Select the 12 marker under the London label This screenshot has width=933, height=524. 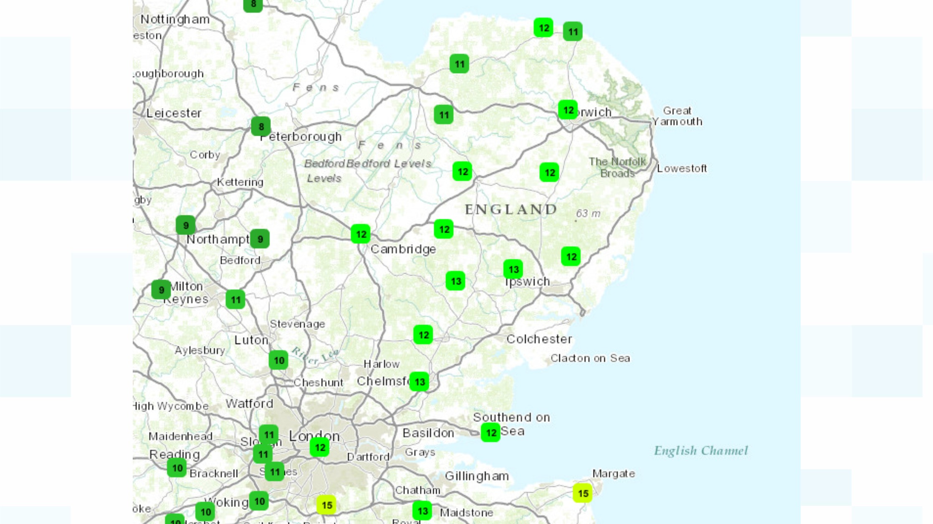click(x=320, y=448)
